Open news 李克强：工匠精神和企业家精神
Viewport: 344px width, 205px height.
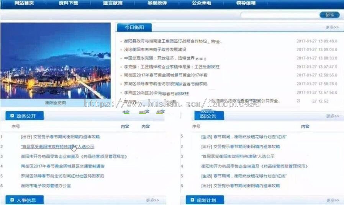tap(172, 67)
